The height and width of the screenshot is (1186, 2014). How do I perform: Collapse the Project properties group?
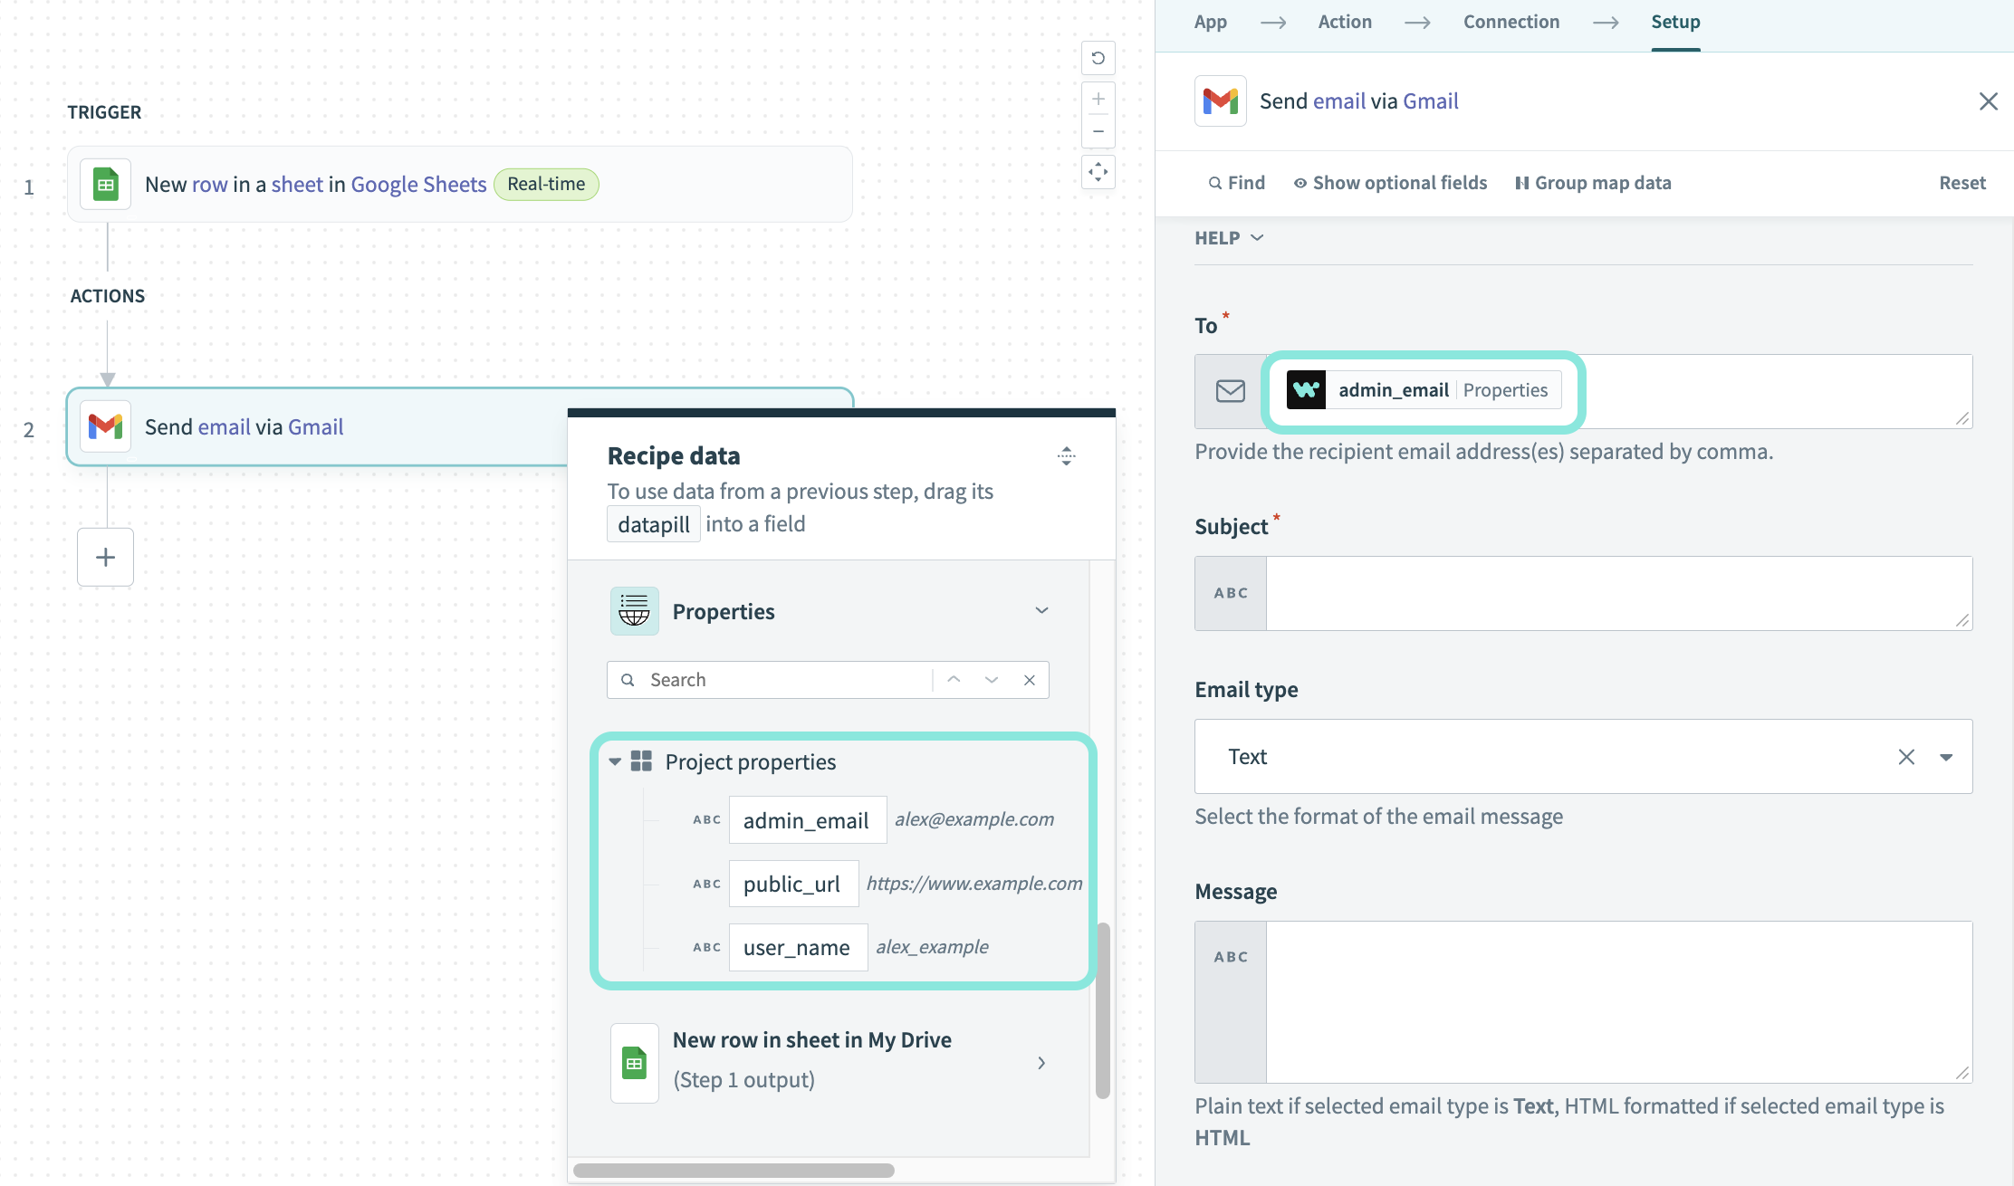click(x=615, y=761)
